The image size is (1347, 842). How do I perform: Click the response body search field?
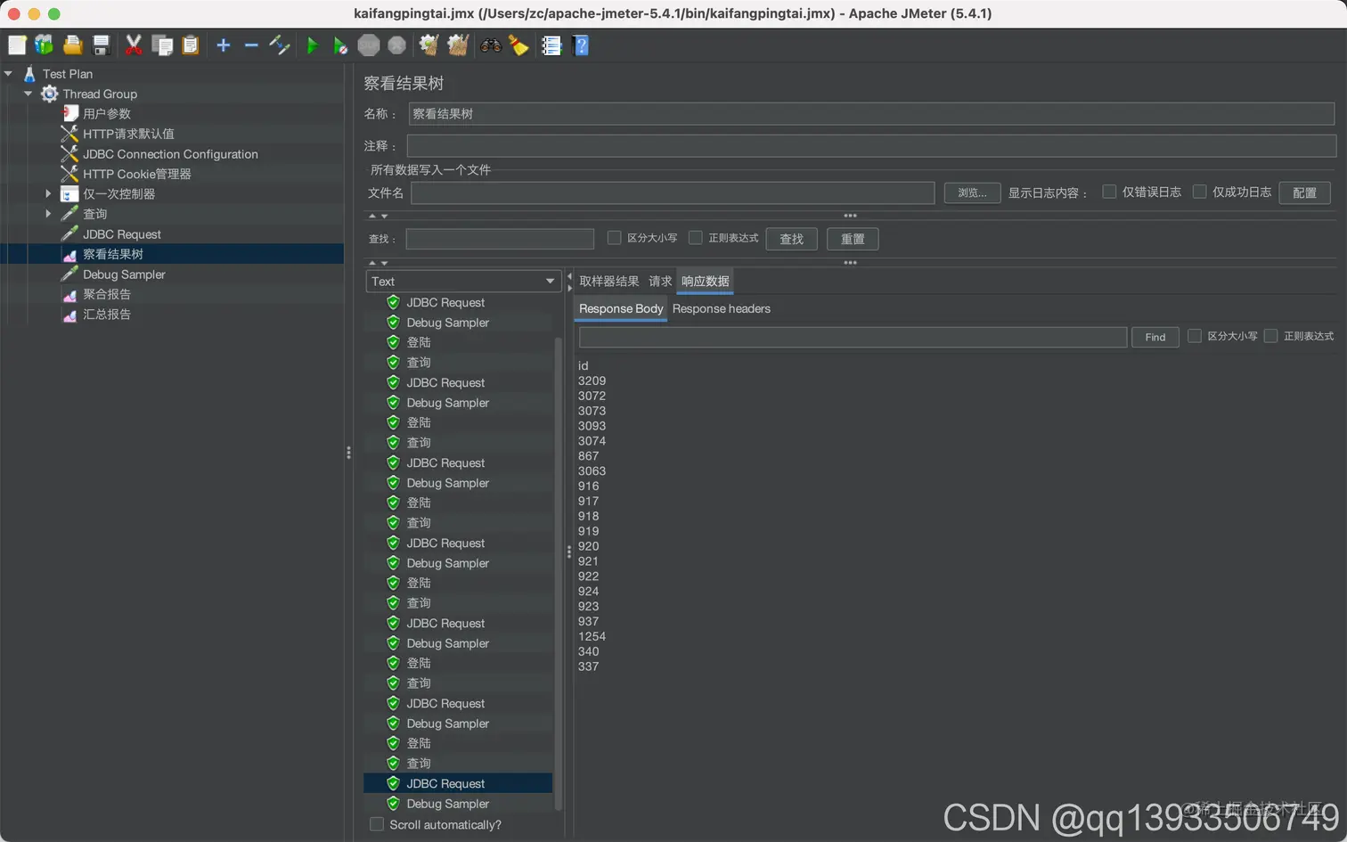tap(853, 337)
